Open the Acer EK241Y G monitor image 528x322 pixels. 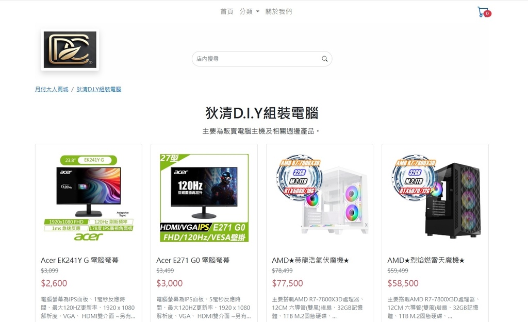pos(89,198)
